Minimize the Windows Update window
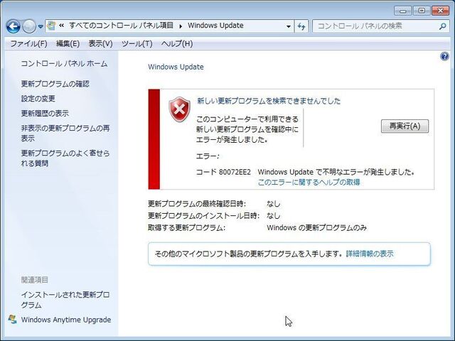 (x=403, y=11)
